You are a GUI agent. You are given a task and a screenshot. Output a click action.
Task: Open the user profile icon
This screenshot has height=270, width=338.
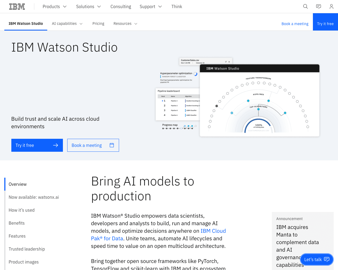[332, 6]
